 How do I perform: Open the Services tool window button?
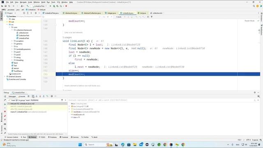[75, 137]
